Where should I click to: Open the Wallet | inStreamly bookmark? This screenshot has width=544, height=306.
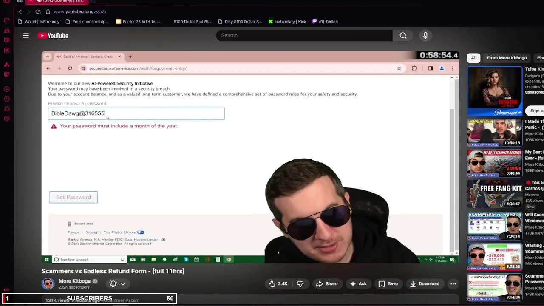pyautogui.click(x=39, y=21)
